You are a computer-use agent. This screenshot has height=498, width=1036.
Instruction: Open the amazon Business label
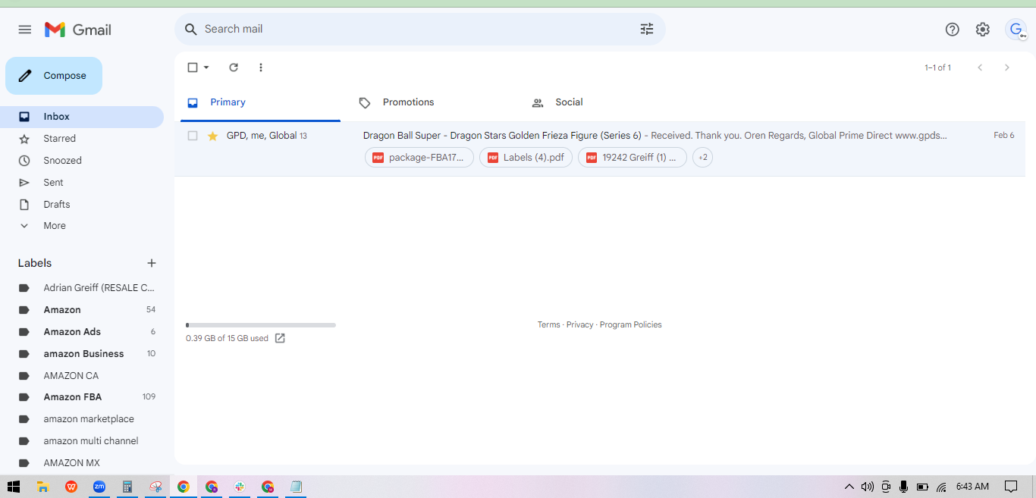coord(82,354)
